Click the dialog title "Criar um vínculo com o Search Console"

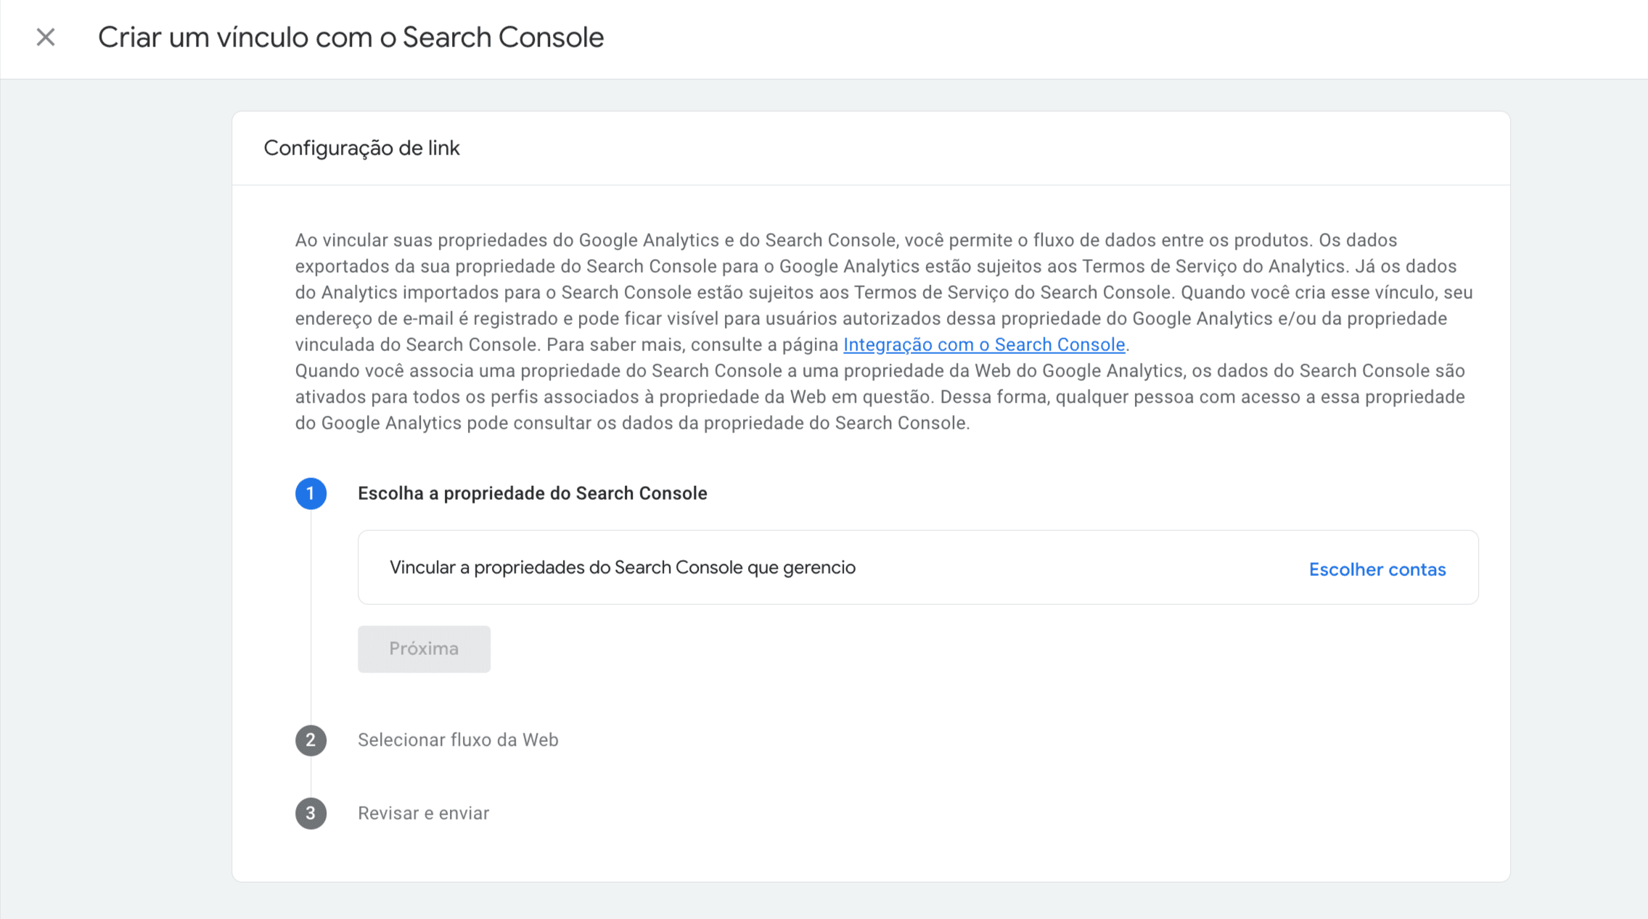[350, 37]
